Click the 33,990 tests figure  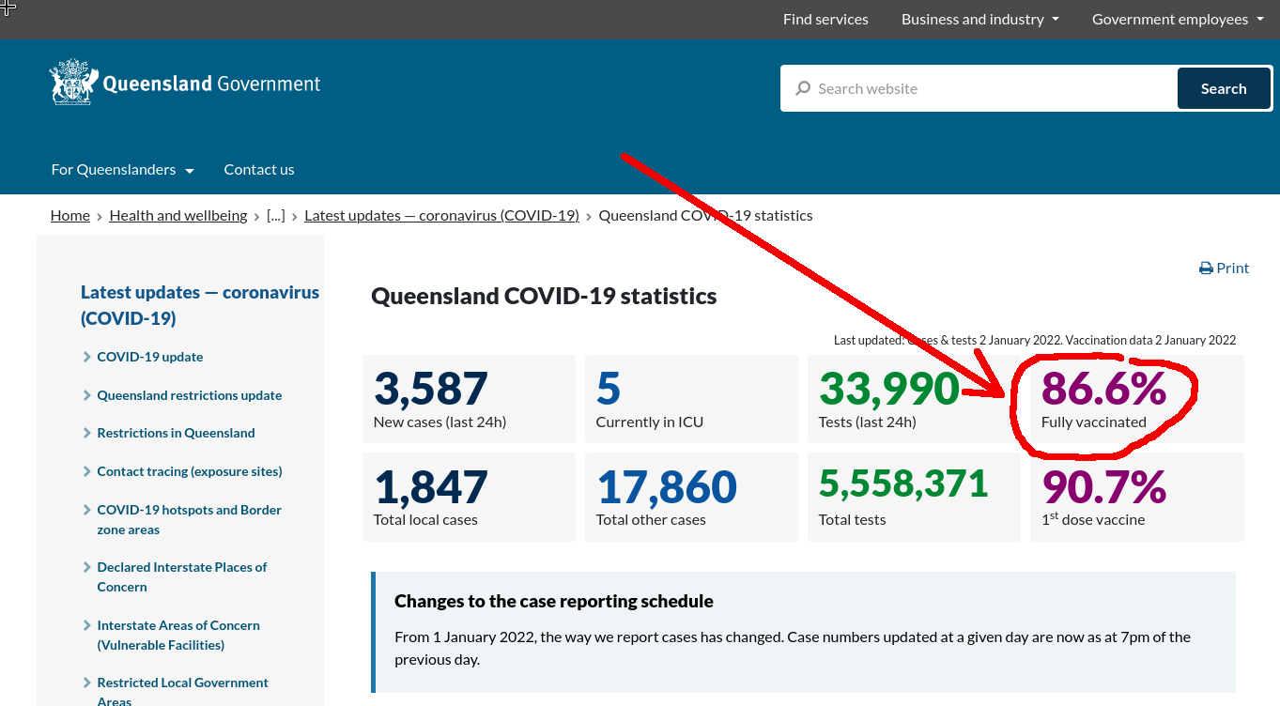pos(889,389)
